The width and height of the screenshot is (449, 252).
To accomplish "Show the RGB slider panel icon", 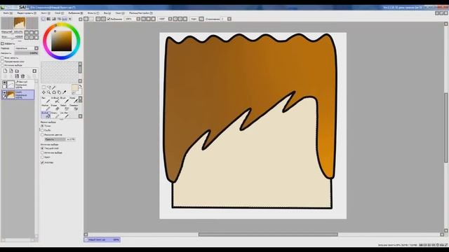I will click(x=48, y=19).
